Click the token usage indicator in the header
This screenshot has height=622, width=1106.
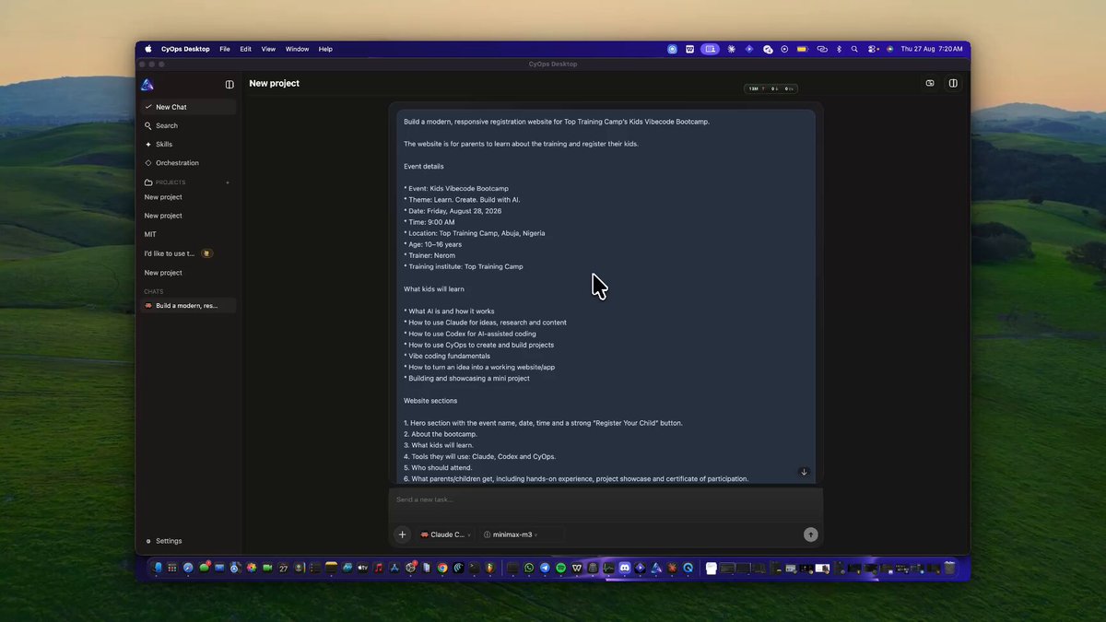coord(771,88)
